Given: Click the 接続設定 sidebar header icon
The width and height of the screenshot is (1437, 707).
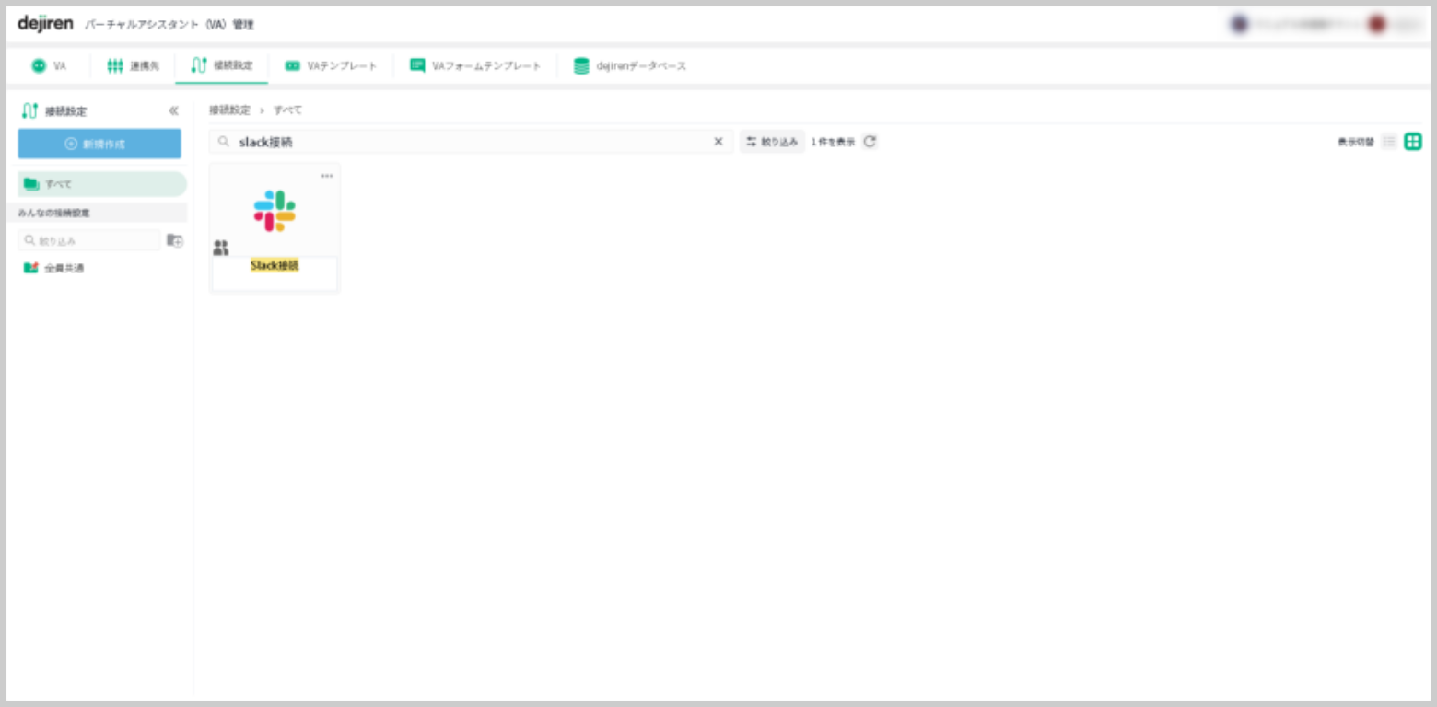Looking at the screenshot, I should click(x=29, y=111).
